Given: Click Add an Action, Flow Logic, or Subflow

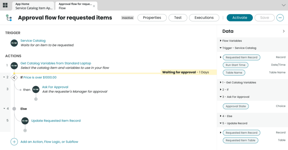Looking at the screenshot, I should pyautogui.click(x=49, y=142).
